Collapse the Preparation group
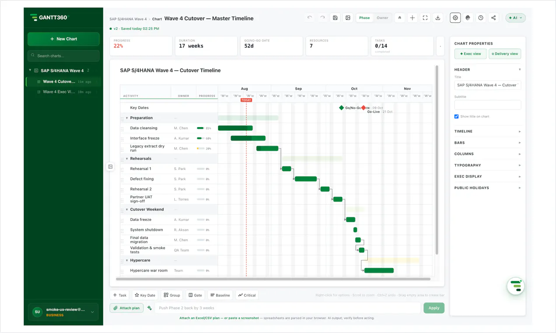 coord(127,118)
